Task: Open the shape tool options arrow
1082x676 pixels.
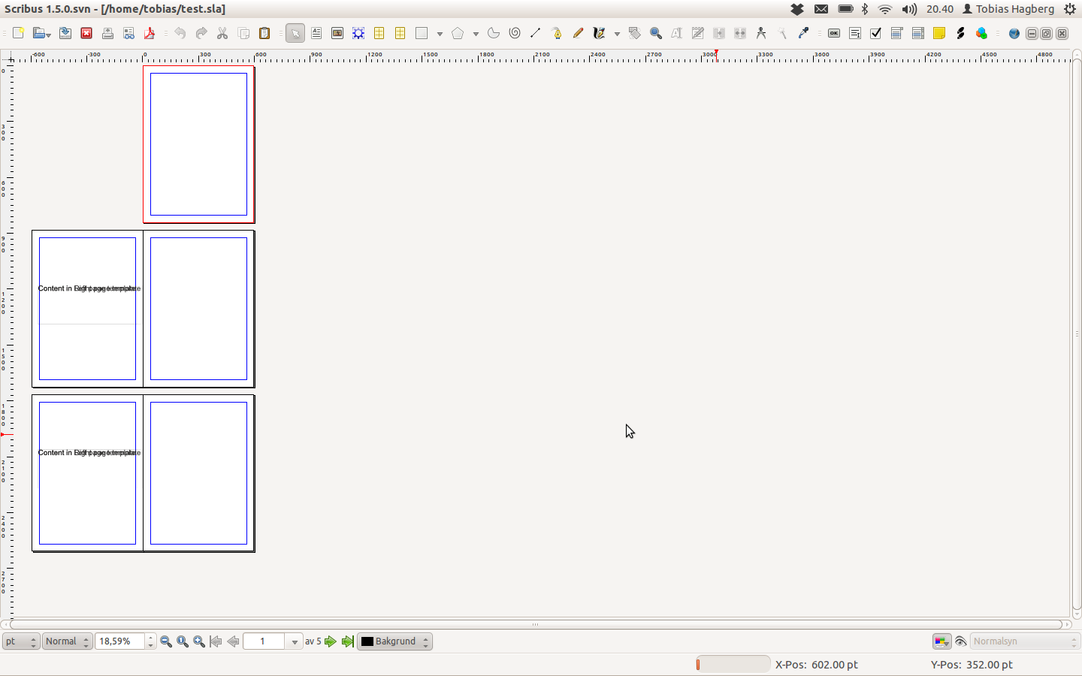Action: (x=440, y=34)
